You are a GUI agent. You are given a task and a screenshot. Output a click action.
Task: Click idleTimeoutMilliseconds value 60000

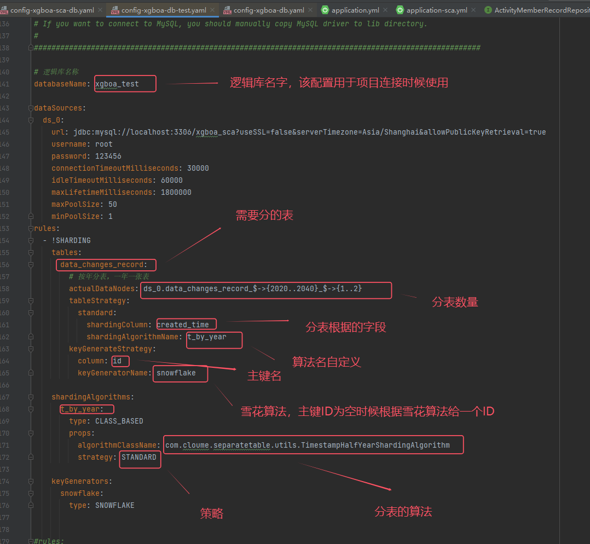pyautogui.click(x=172, y=181)
